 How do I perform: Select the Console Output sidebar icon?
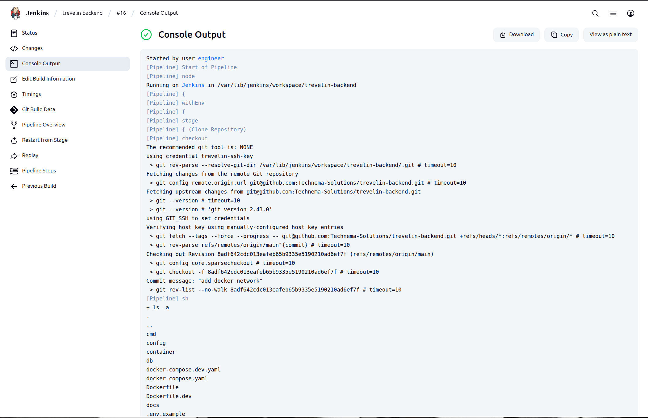[x=14, y=64]
